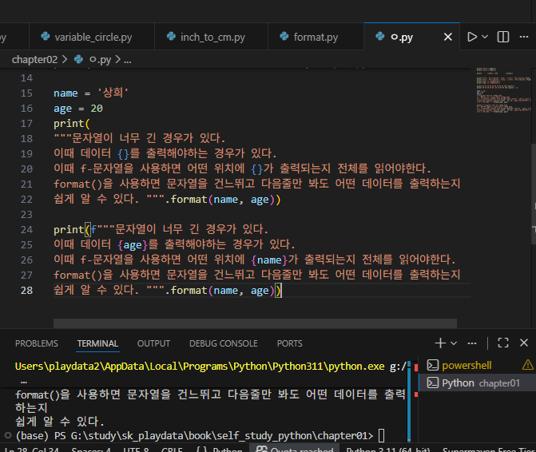Click Spaces: 4 indentation status item
The image size is (536, 452).
pyautogui.click(x=91, y=450)
